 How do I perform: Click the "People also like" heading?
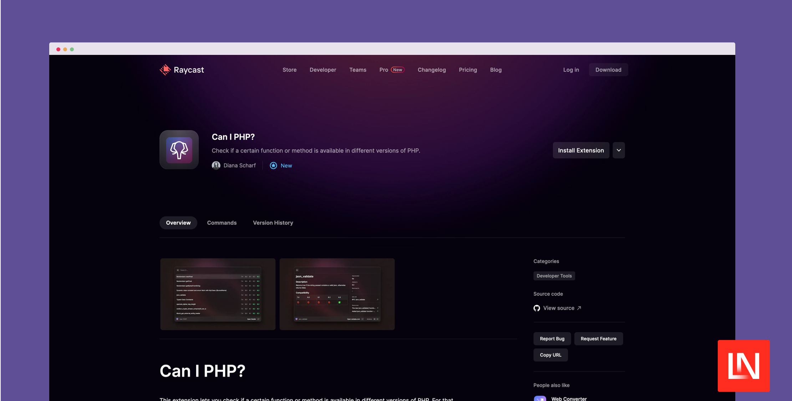coord(551,385)
